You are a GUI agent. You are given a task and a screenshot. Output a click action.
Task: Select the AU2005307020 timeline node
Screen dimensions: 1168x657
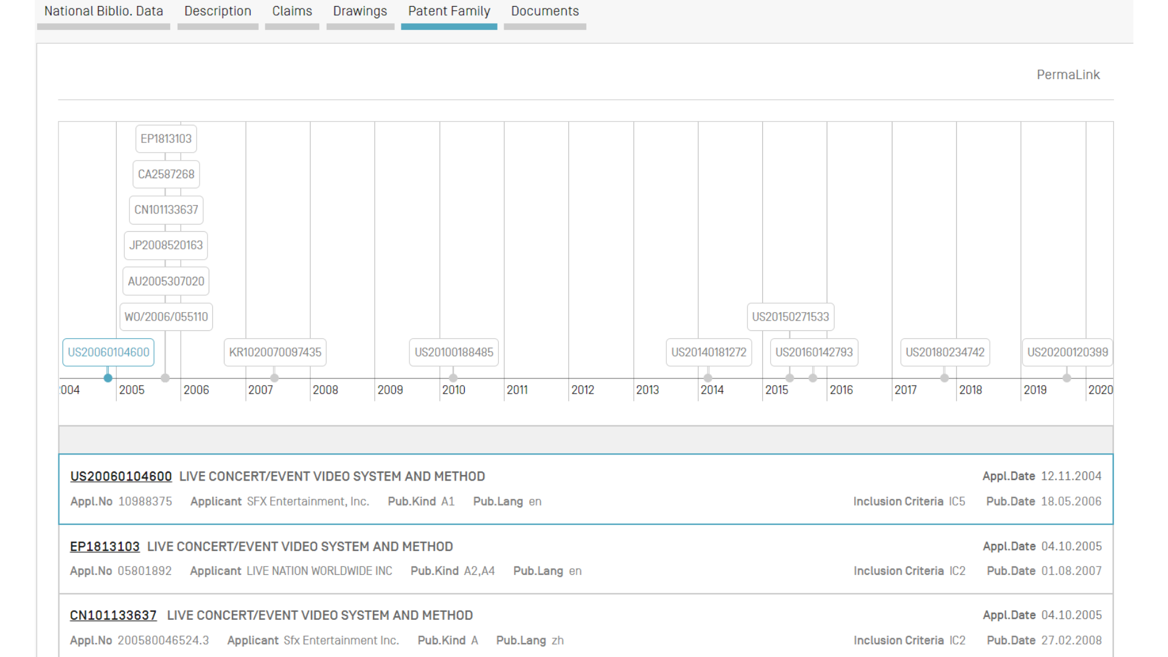(x=165, y=281)
